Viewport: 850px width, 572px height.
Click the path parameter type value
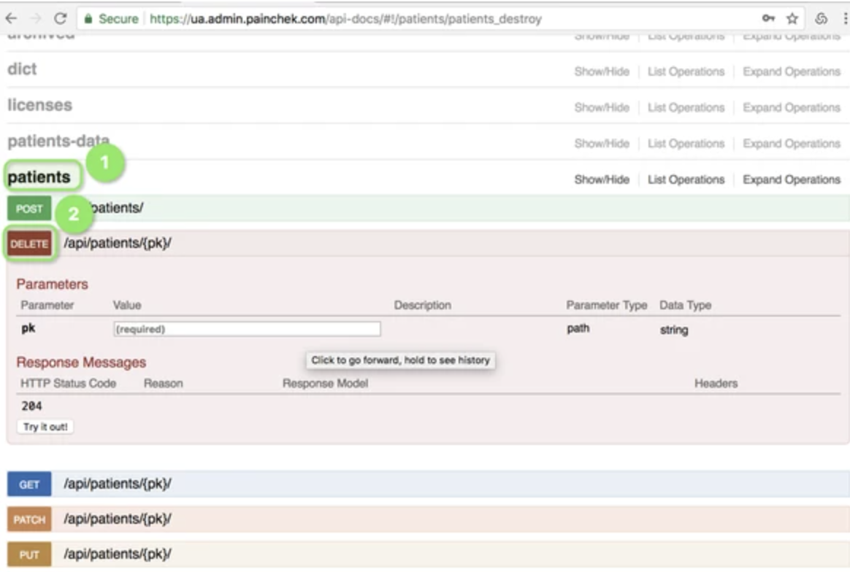coord(578,328)
